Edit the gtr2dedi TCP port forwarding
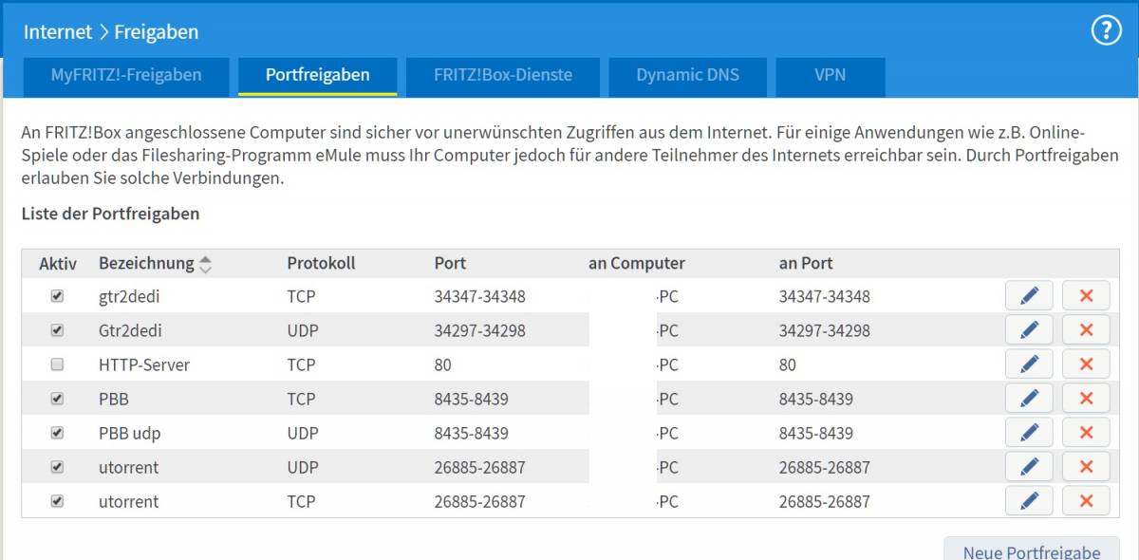 pos(1029,296)
